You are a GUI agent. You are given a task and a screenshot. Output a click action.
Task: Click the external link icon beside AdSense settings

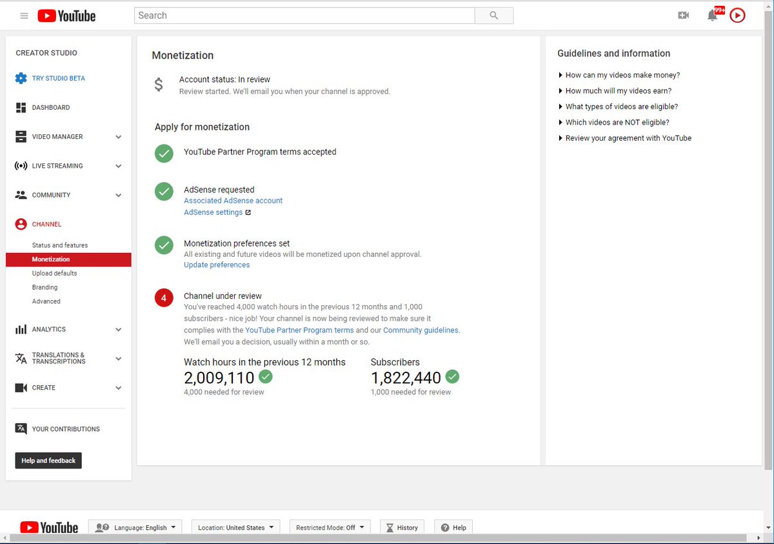coord(248,212)
